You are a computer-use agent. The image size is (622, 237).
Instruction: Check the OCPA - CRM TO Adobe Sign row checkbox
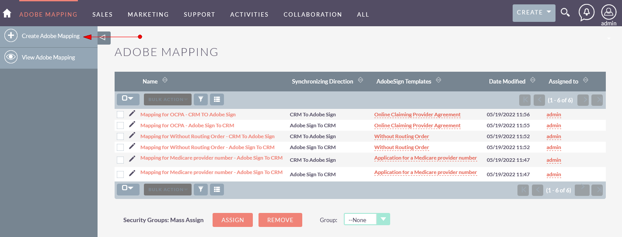pos(120,115)
